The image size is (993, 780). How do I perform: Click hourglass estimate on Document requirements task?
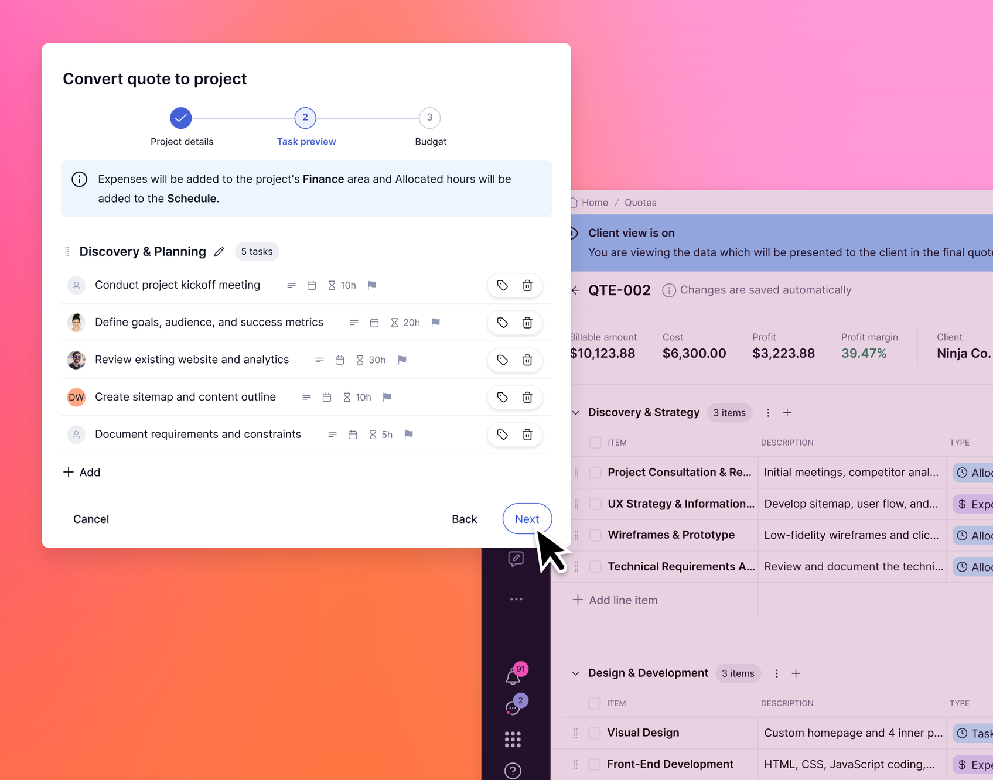tap(373, 435)
